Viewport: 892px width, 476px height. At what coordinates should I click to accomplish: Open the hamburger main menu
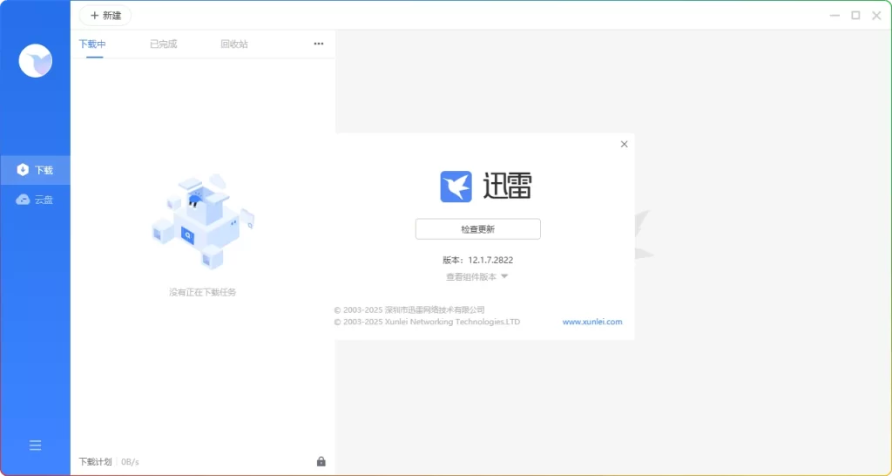(35, 445)
